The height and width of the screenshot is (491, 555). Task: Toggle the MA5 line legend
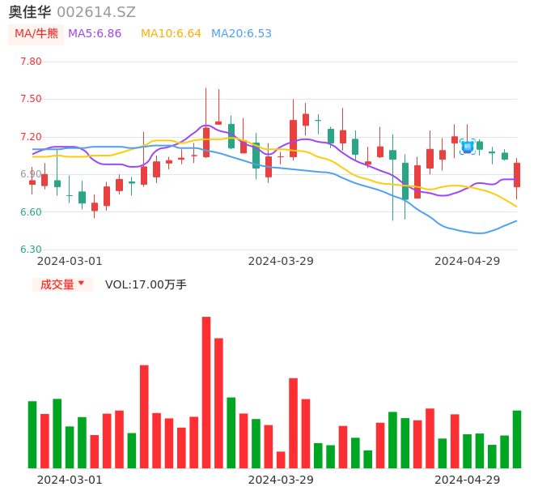click(95, 34)
